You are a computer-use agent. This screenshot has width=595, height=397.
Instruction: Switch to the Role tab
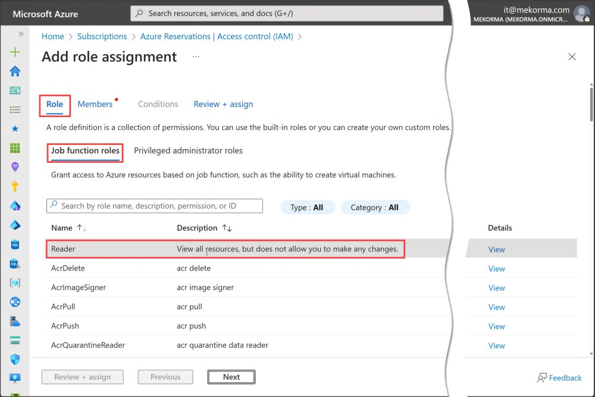click(x=55, y=104)
